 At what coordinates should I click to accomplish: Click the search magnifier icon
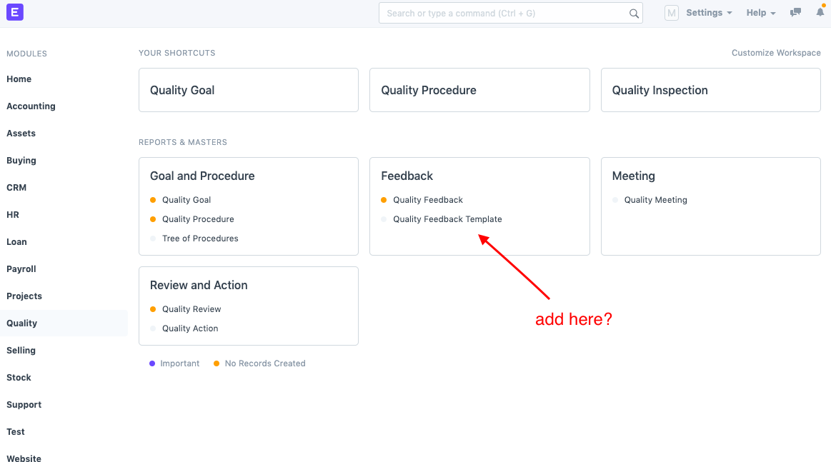coord(634,13)
